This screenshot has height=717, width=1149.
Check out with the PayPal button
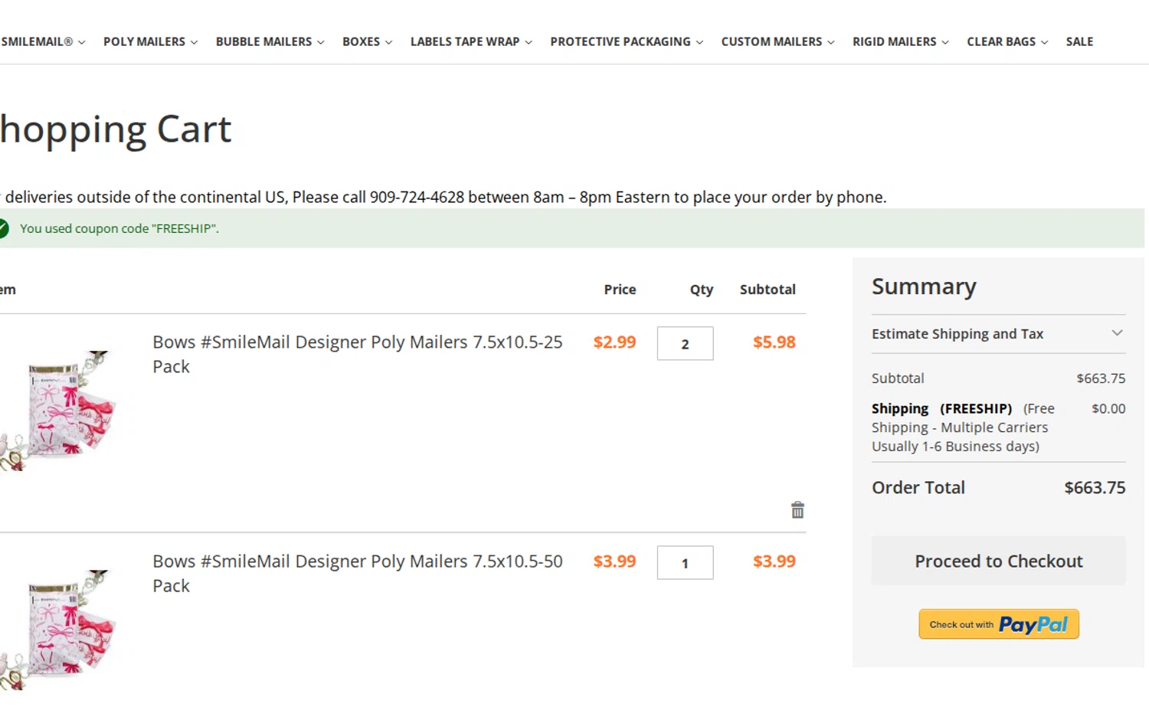click(998, 624)
